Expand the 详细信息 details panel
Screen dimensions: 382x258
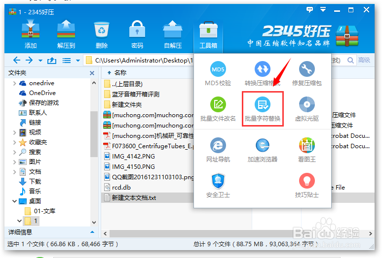[x=92, y=232]
